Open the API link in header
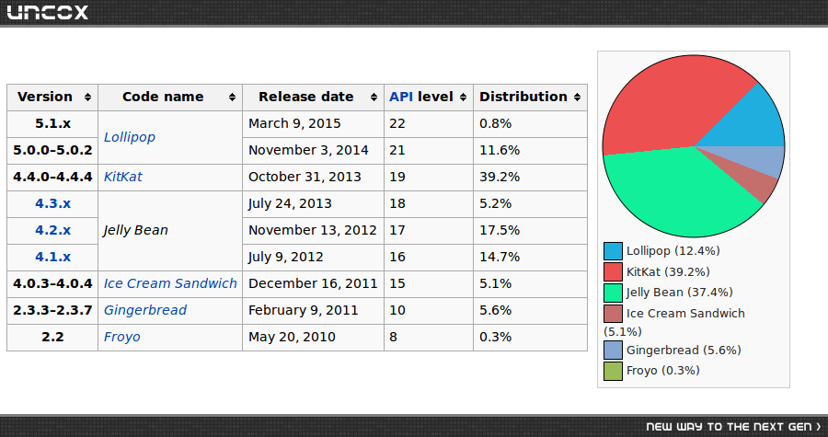The height and width of the screenshot is (437, 828). 401,98
